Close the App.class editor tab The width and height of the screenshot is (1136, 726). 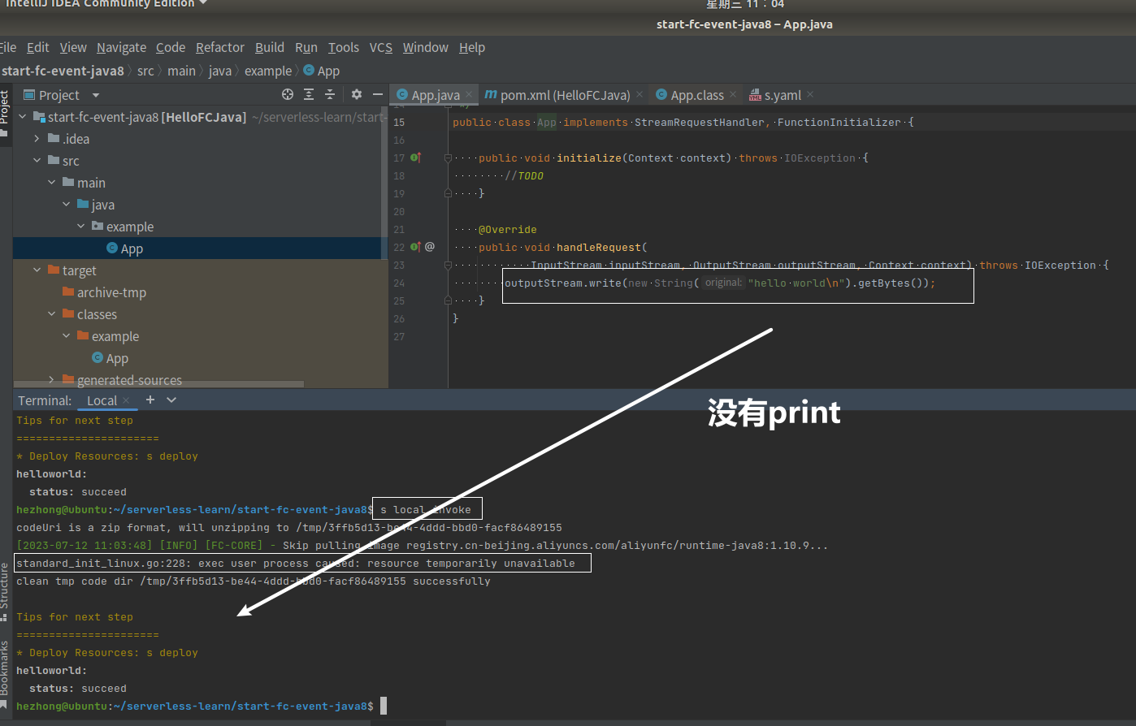(733, 95)
